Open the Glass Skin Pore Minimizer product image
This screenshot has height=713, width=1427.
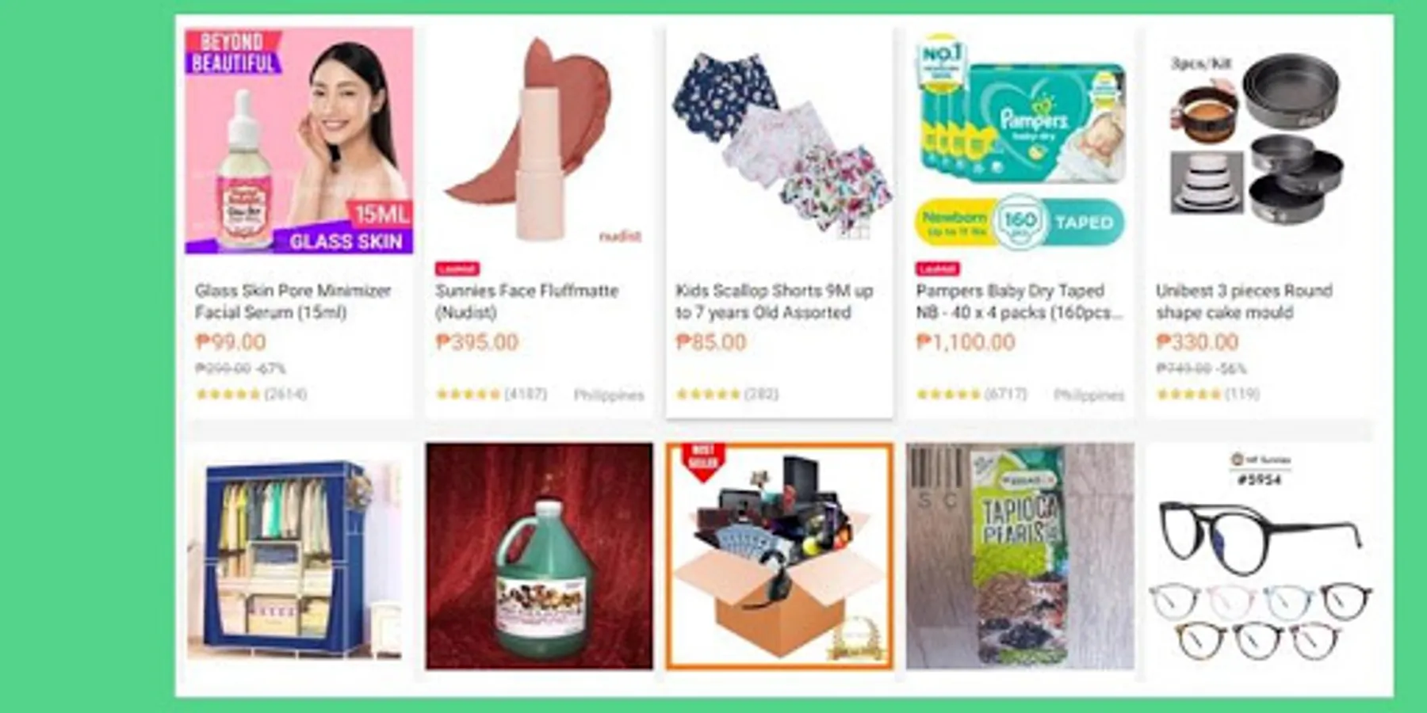click(x=299, y=141)
